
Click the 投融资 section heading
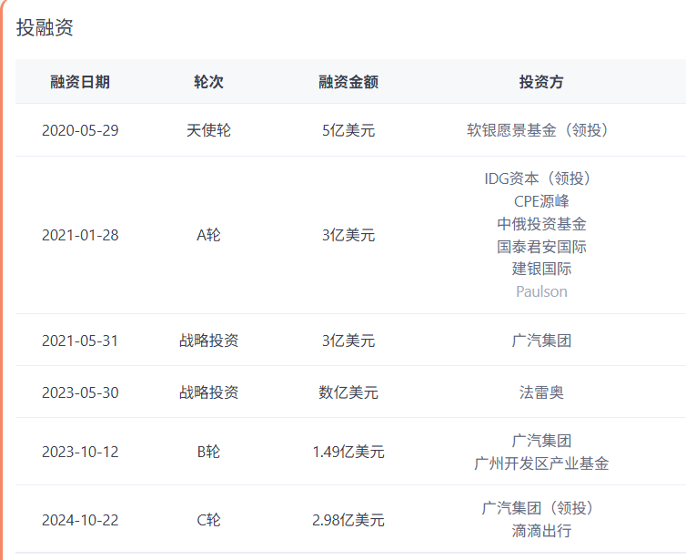[45, 27]
